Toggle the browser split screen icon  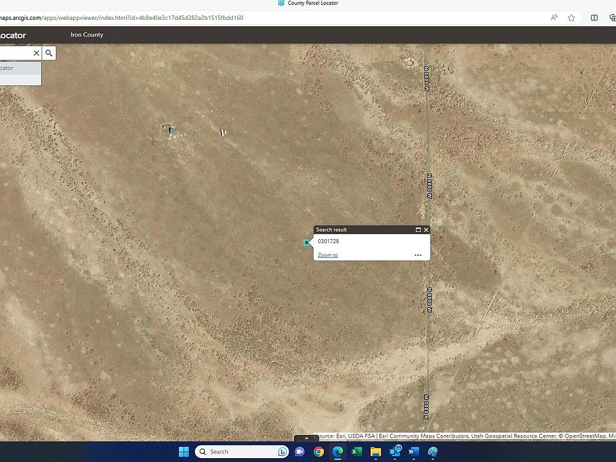click(x=594, y=18)
